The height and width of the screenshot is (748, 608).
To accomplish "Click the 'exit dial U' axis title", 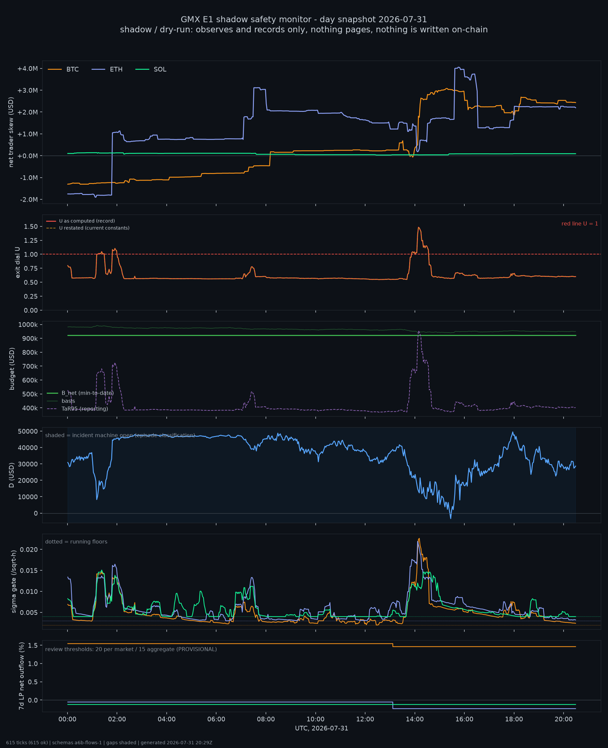I will click(x=17, y=262).
